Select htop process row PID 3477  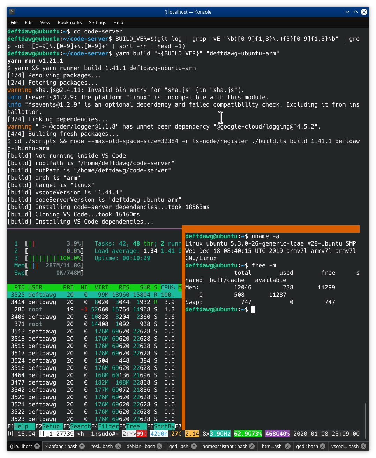95,382
